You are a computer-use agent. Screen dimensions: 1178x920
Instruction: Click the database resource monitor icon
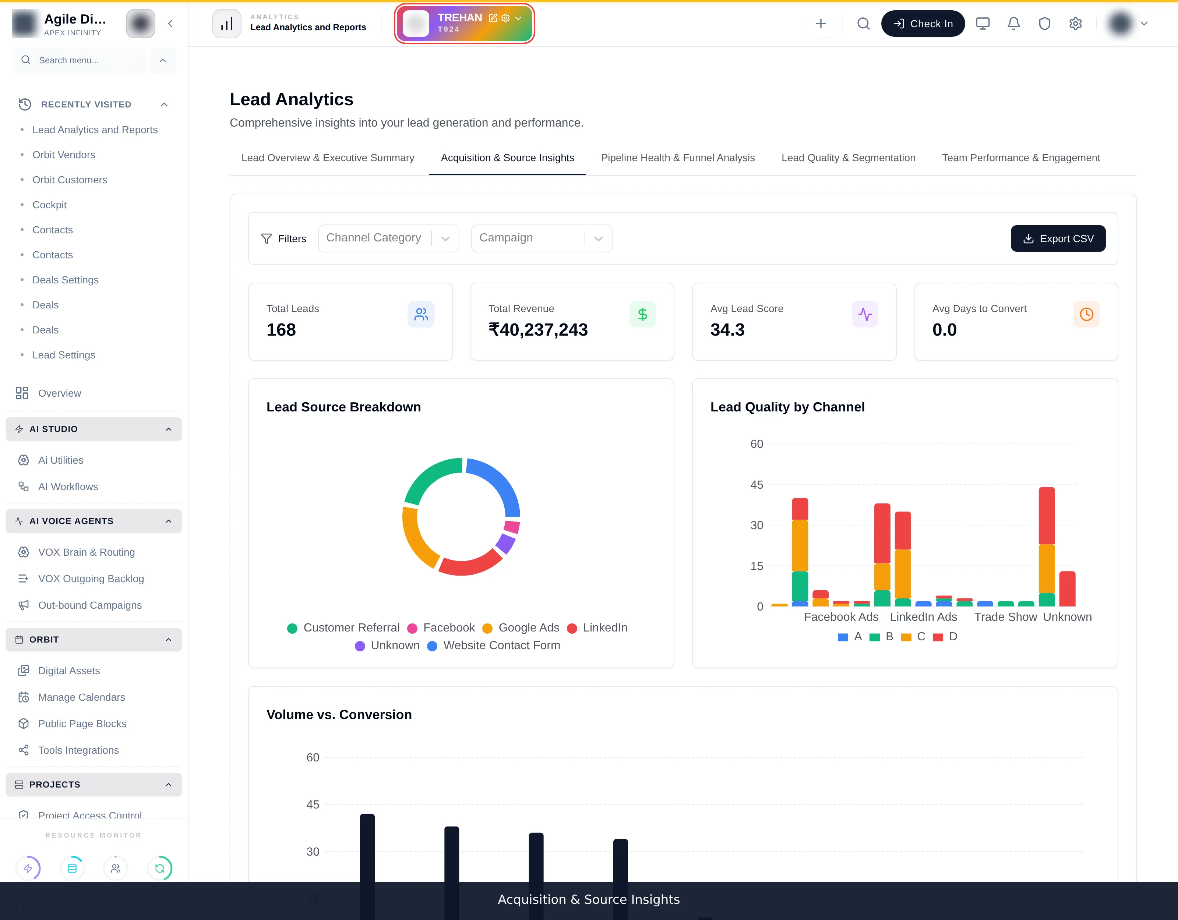(x=72, y=868)
